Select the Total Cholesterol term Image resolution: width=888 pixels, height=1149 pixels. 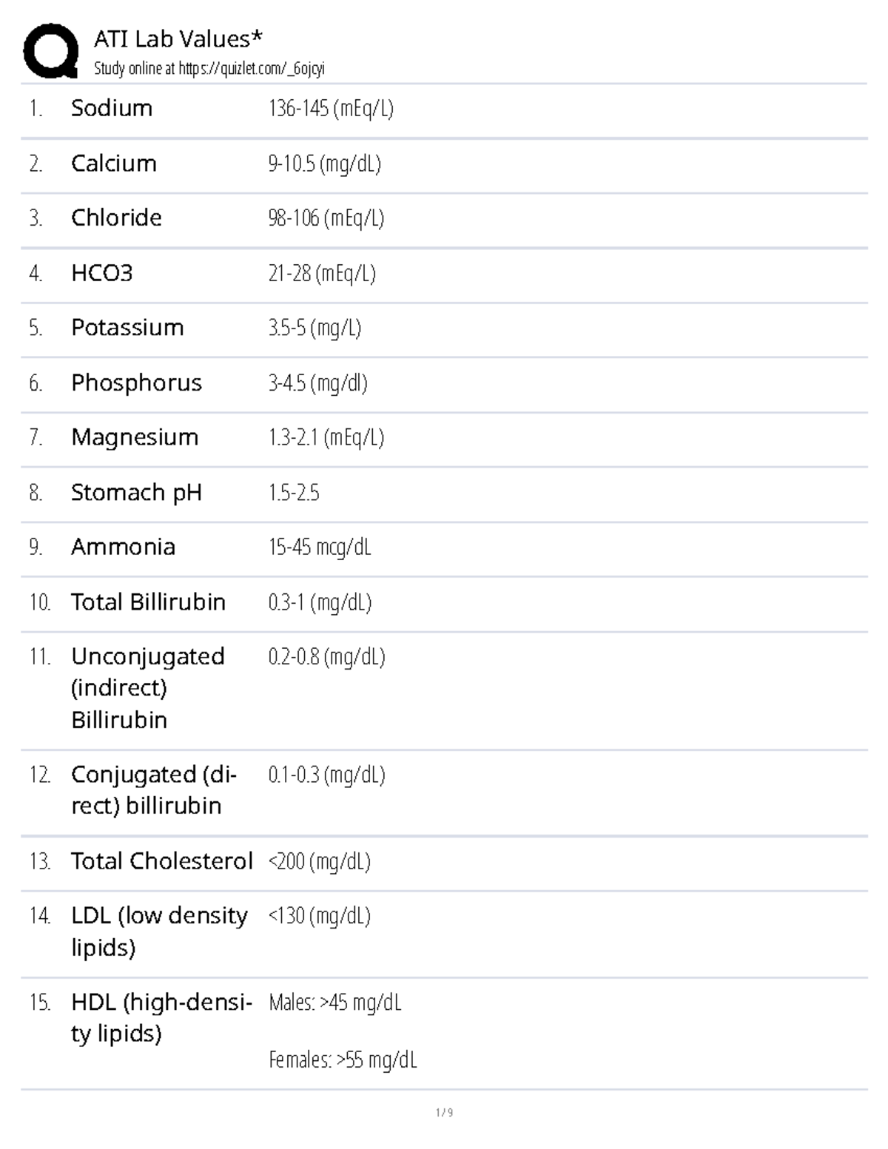pyautogui.click(x=161, y=861)
